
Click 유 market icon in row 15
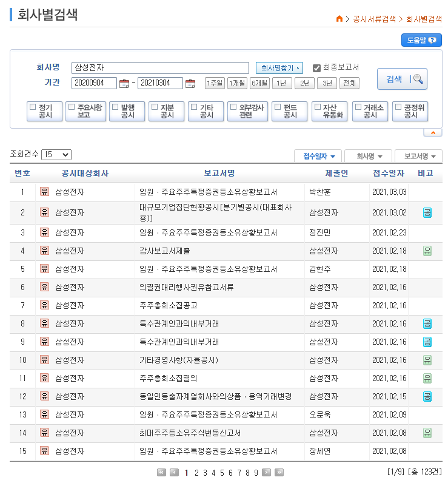point(45,451)
